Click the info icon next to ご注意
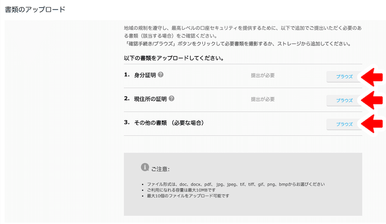The image size is (386, 224). coord(145,167)
